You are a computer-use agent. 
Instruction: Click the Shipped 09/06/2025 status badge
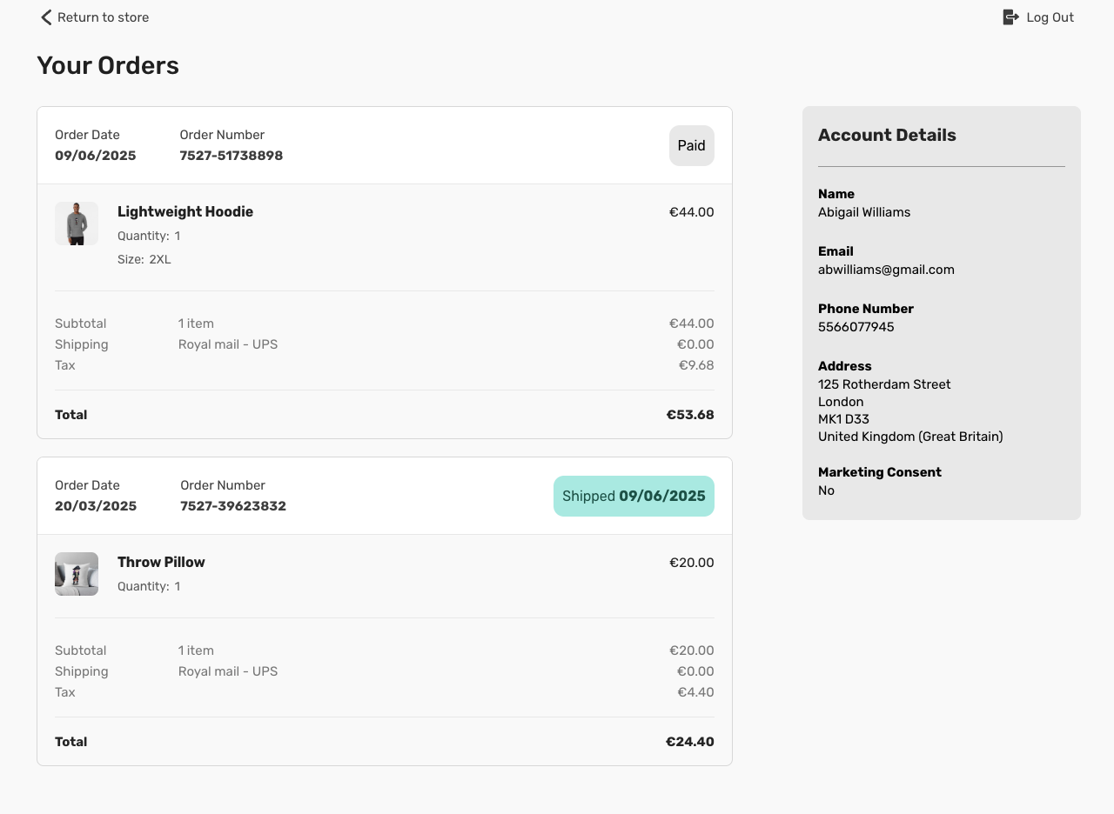coord(634,497)
